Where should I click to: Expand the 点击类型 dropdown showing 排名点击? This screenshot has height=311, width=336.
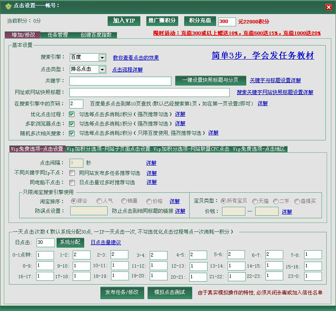click(x=102, y=69)
